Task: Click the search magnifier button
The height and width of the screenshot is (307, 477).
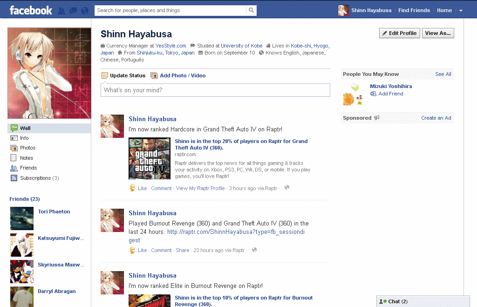Action: (251, 10)
